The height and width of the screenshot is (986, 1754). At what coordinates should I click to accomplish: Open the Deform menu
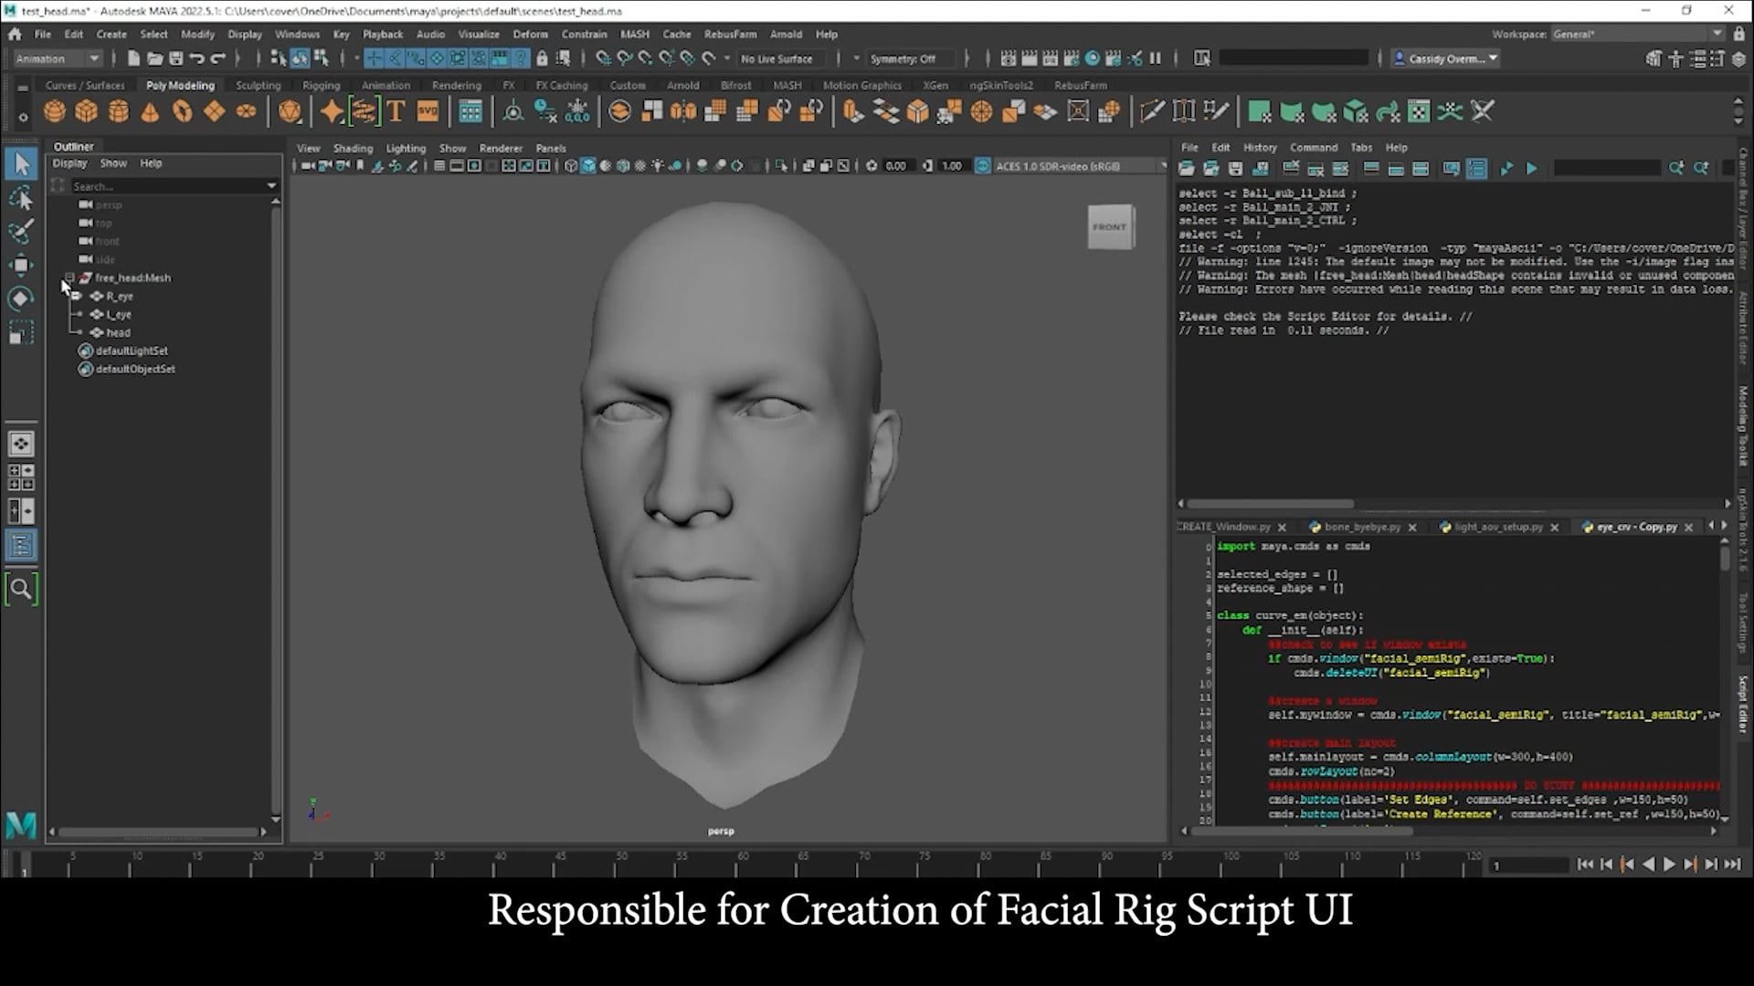pyautogui.click(x=530, y=34)
